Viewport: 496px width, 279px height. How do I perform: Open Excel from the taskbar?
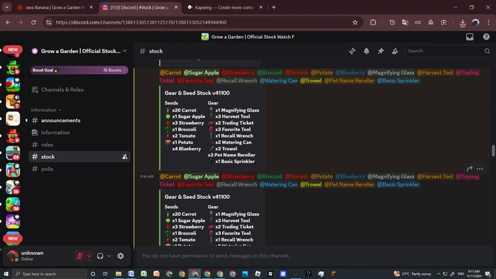coord(144,274)
